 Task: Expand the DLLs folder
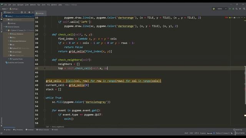8,38
